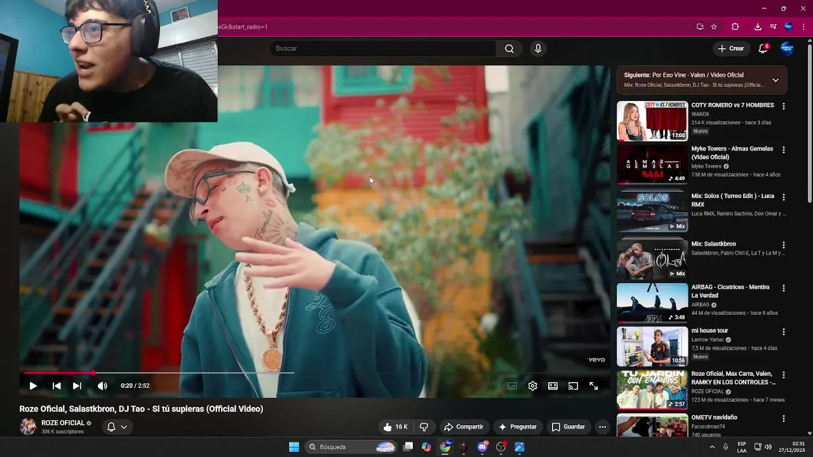Show hidden system tray icons
Screen dimensions: 813x457
(712, 447)
